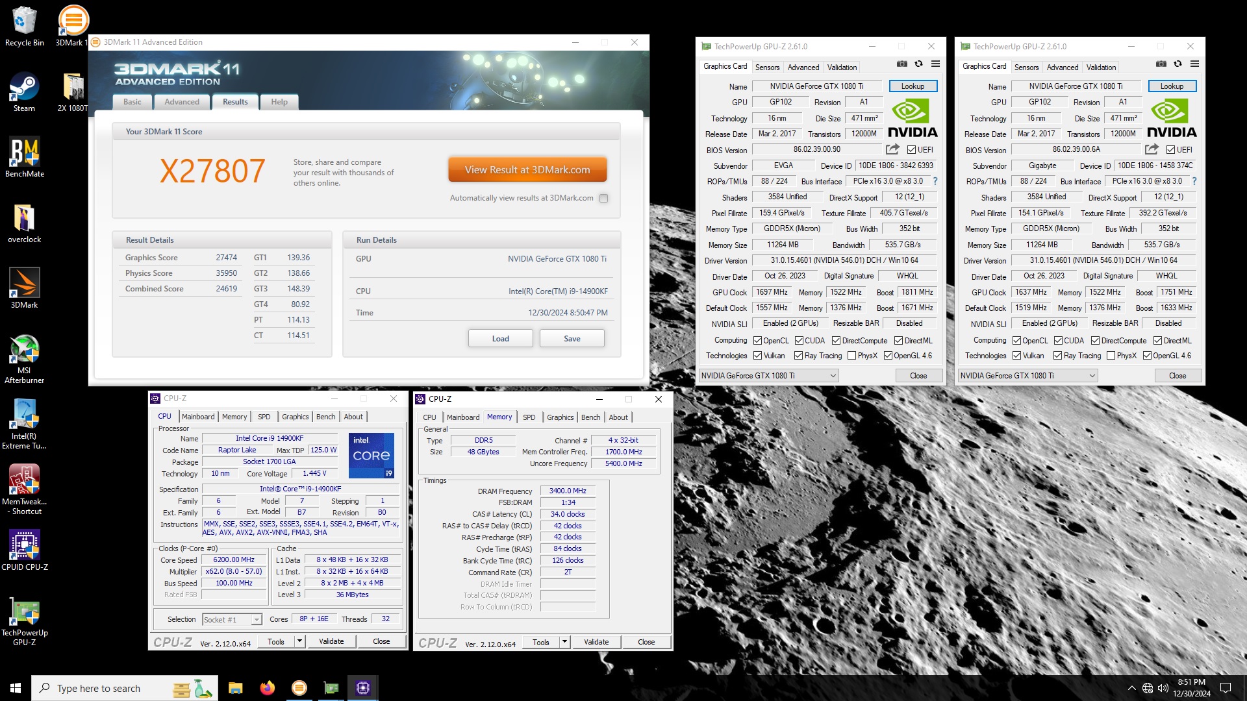Viewport: 1247px width, 701px height.
Task: Click BIOS export icon in left GPU-Z
Action: click(x=892, y=149)
